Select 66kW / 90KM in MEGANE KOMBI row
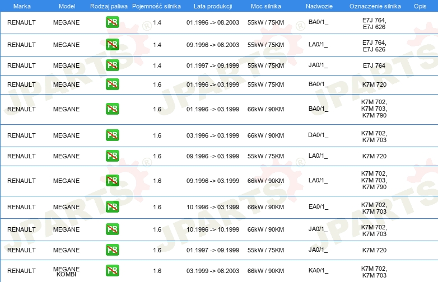This screenshot has height=282, width=438. click(265, 271)
